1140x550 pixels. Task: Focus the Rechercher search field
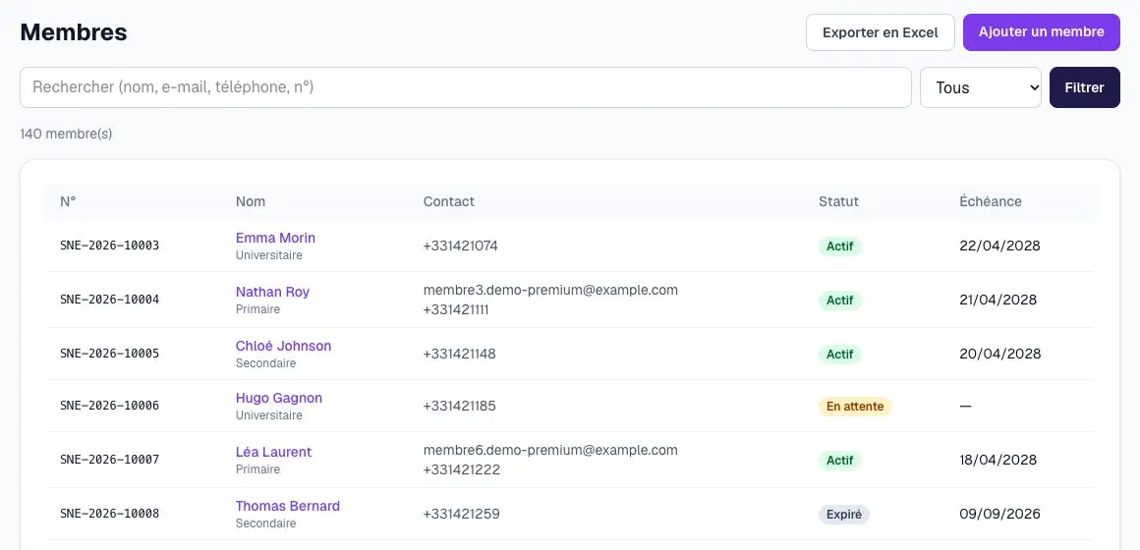pyautogui.click(x=465, y=87)
